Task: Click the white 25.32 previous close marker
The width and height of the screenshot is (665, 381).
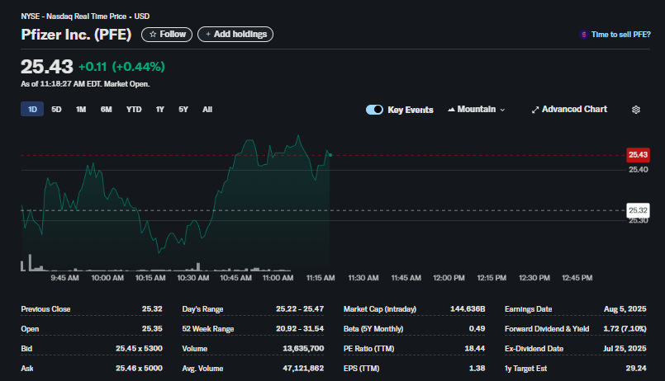Action: point(638,210)
